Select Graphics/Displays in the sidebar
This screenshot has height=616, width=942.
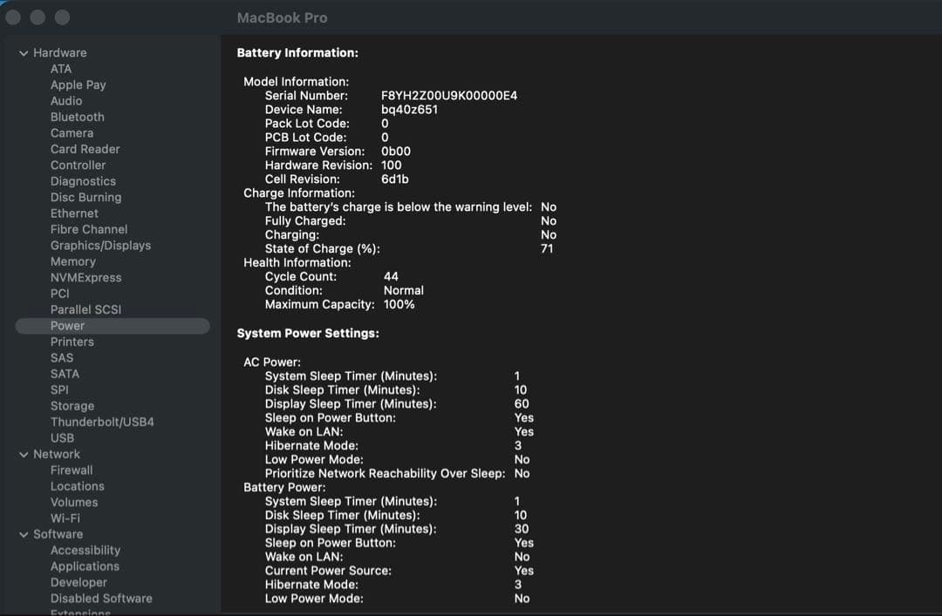(101, 245)
